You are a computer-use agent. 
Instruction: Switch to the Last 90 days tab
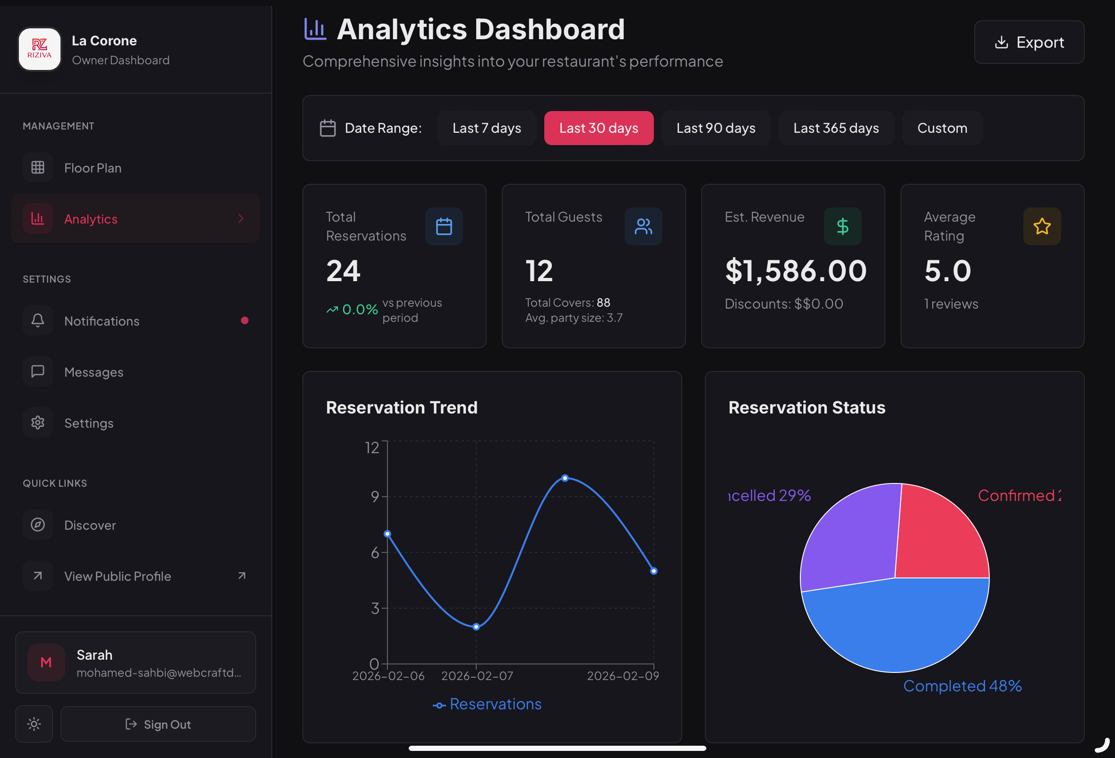(x=715, y=128)
